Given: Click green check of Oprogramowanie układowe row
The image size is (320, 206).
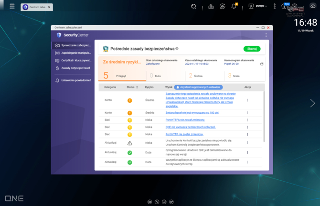Looking at the screenshot, I should coord(130,153).
